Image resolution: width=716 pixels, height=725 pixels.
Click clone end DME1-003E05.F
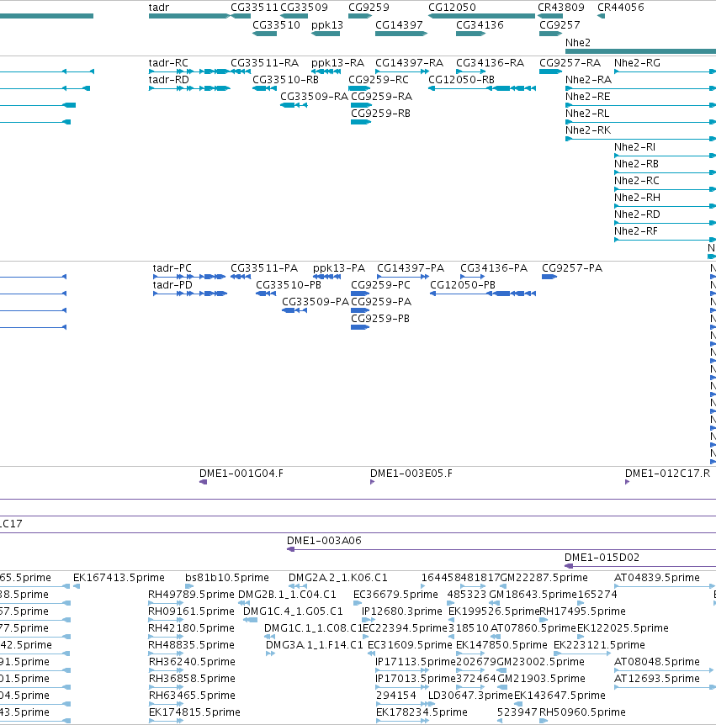411,474
